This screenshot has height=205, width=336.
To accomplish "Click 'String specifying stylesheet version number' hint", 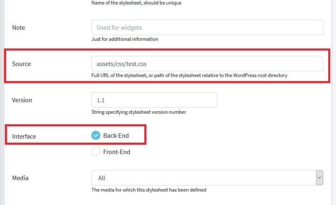I will [139, 112].
